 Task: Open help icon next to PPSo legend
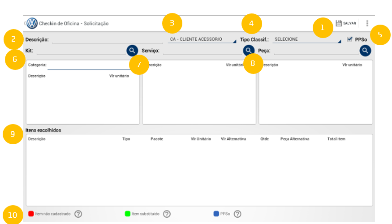[x=237, y=214]
